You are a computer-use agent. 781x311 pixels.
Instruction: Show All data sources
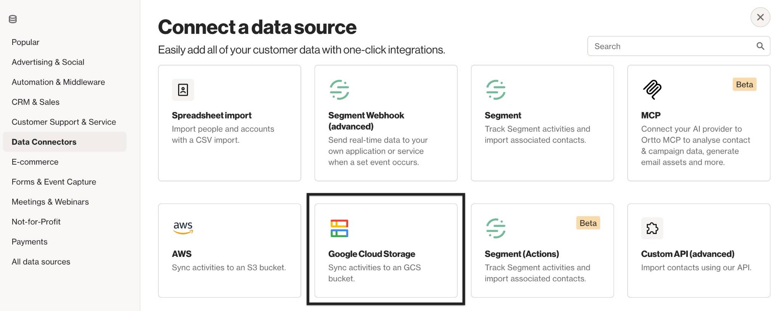(41, 262)
